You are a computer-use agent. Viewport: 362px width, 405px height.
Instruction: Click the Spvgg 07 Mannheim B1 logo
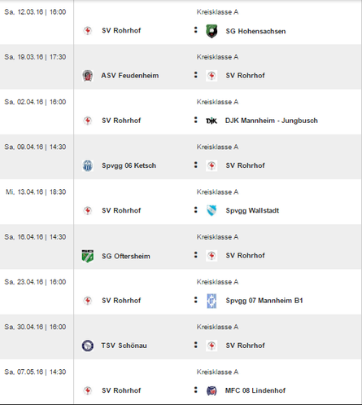[x=212, y=301]
